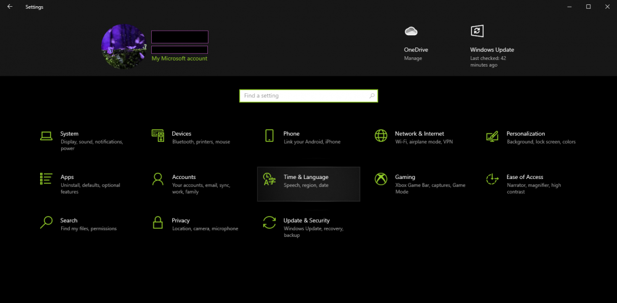Click the Update & Security arrows icon
The width and height of the screenshot is (617, 303).
click(x=269, y=222)
